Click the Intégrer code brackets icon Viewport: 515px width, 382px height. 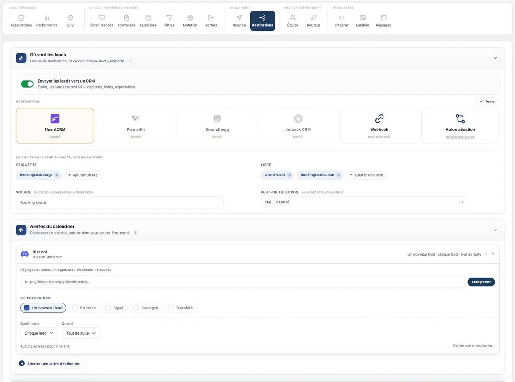(x=342, y=18)
